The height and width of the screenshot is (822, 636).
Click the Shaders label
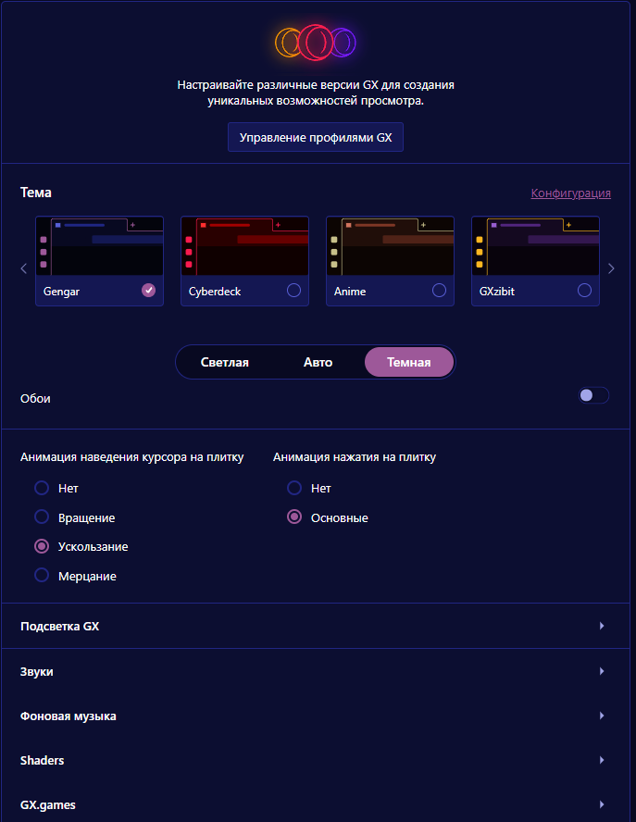(42, 761)
